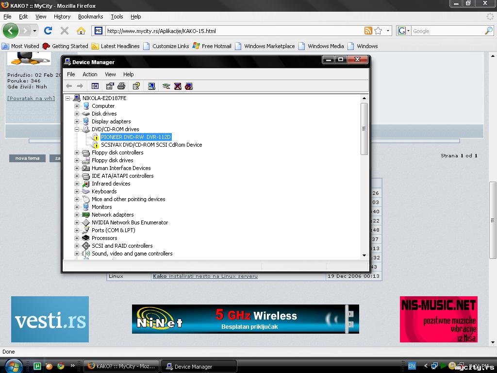This screenshot has width=497, height=373.
Task: Select Monitors tree item
Action: [x=102, y=207]
